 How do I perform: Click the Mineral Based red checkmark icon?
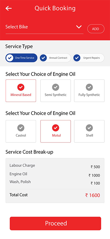21,87
